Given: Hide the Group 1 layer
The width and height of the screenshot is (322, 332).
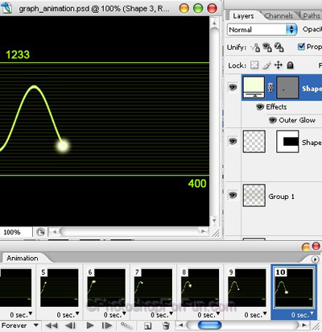Looking at the screenshot, I should click(x=233, y=195).
